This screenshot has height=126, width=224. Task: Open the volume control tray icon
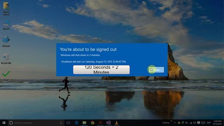195,123
